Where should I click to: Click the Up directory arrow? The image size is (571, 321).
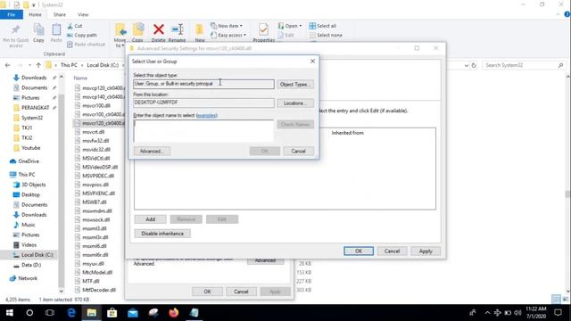38,65
